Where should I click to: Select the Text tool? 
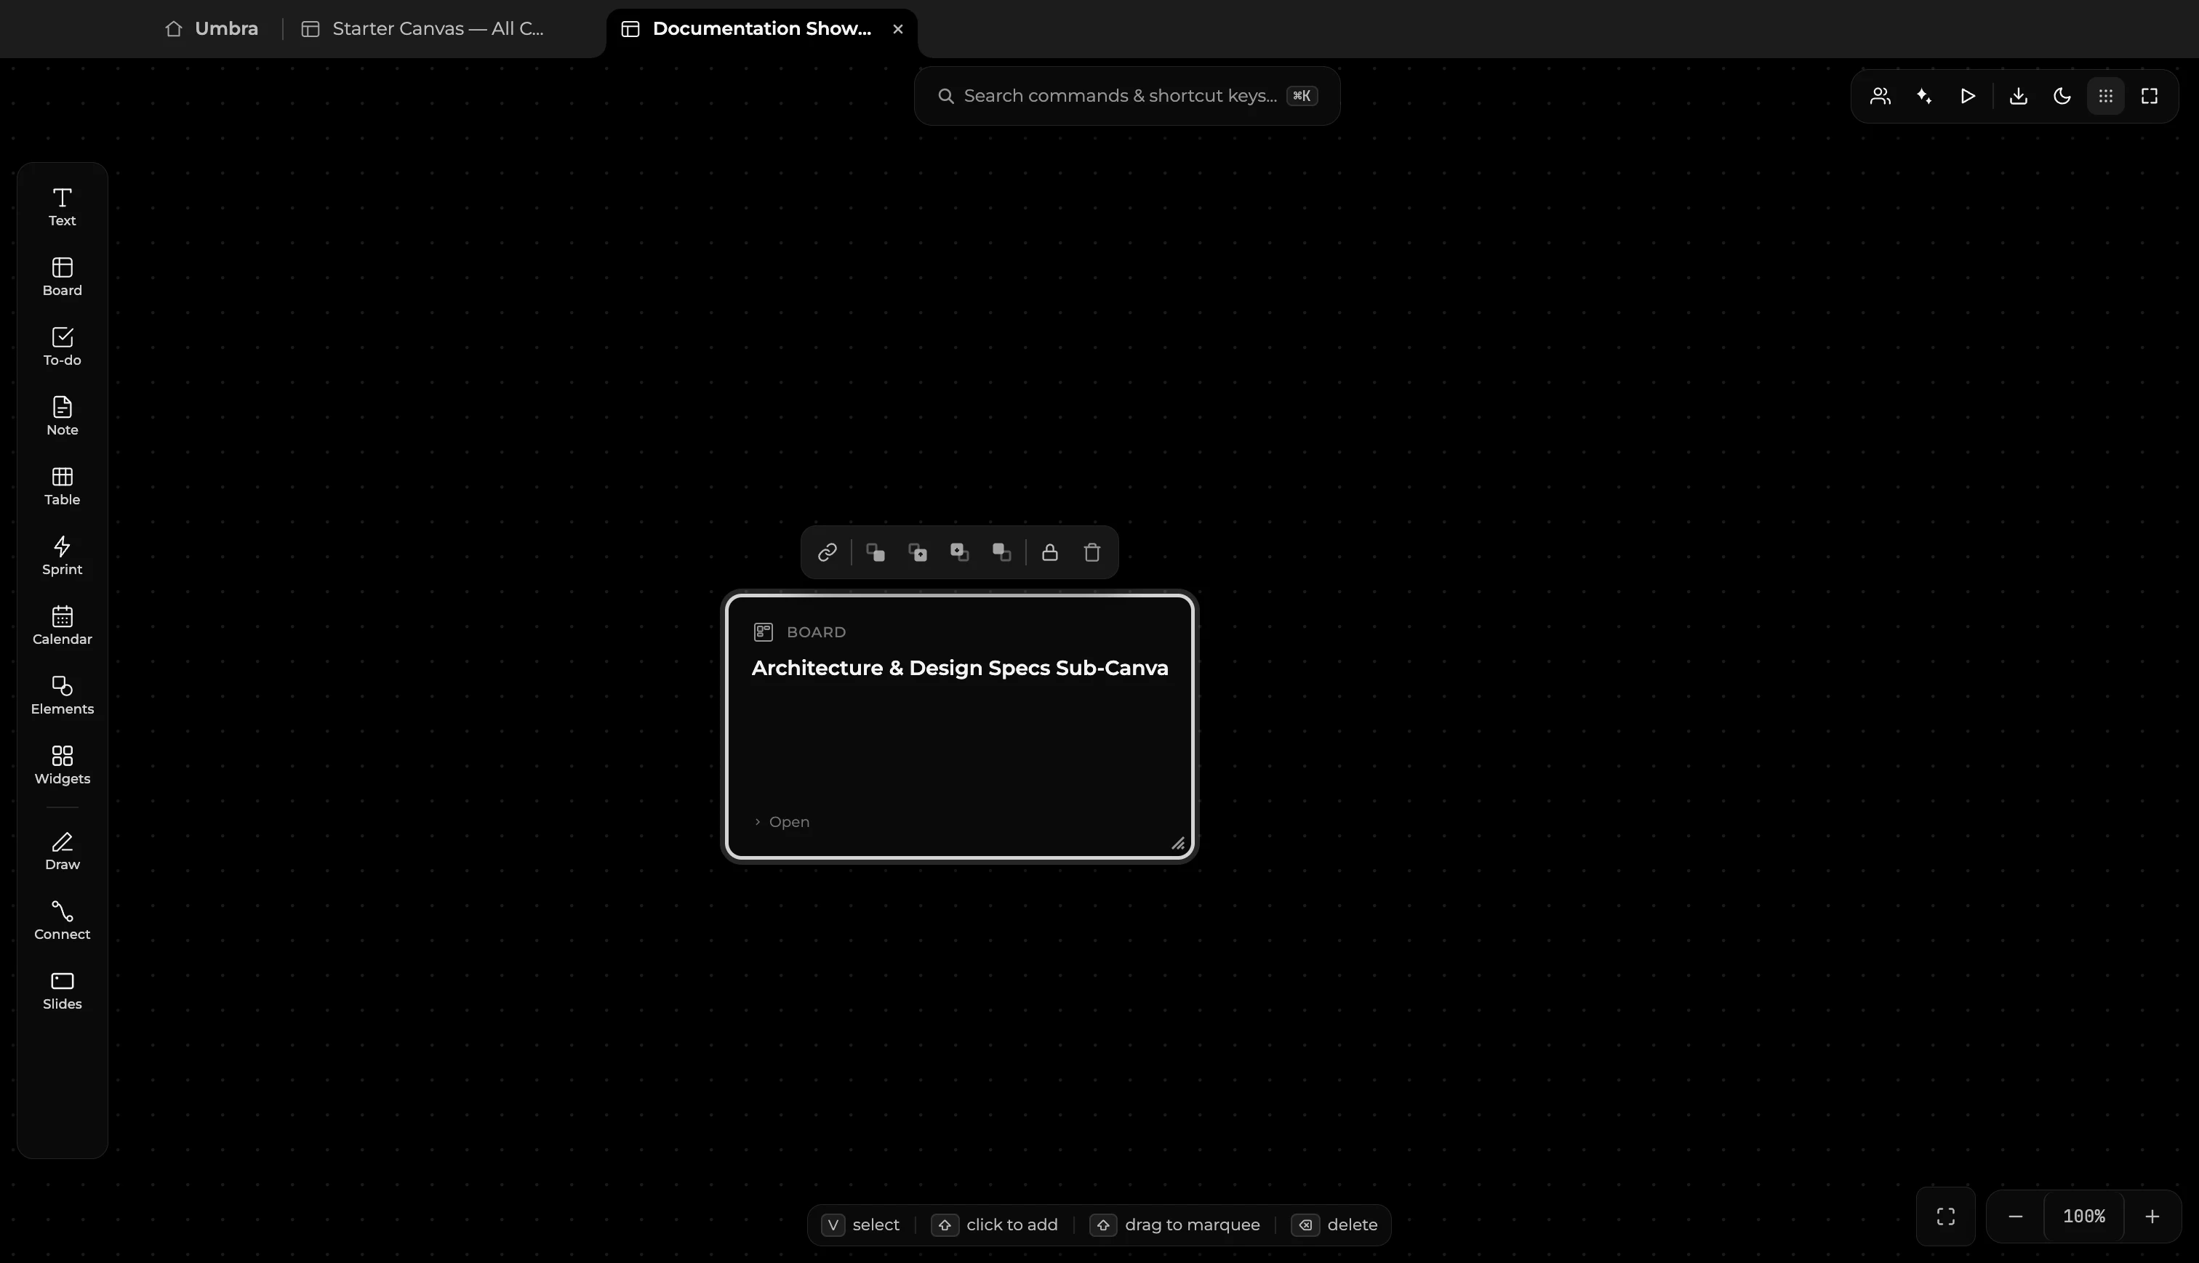pyautogui.click(x=62, y=207)
